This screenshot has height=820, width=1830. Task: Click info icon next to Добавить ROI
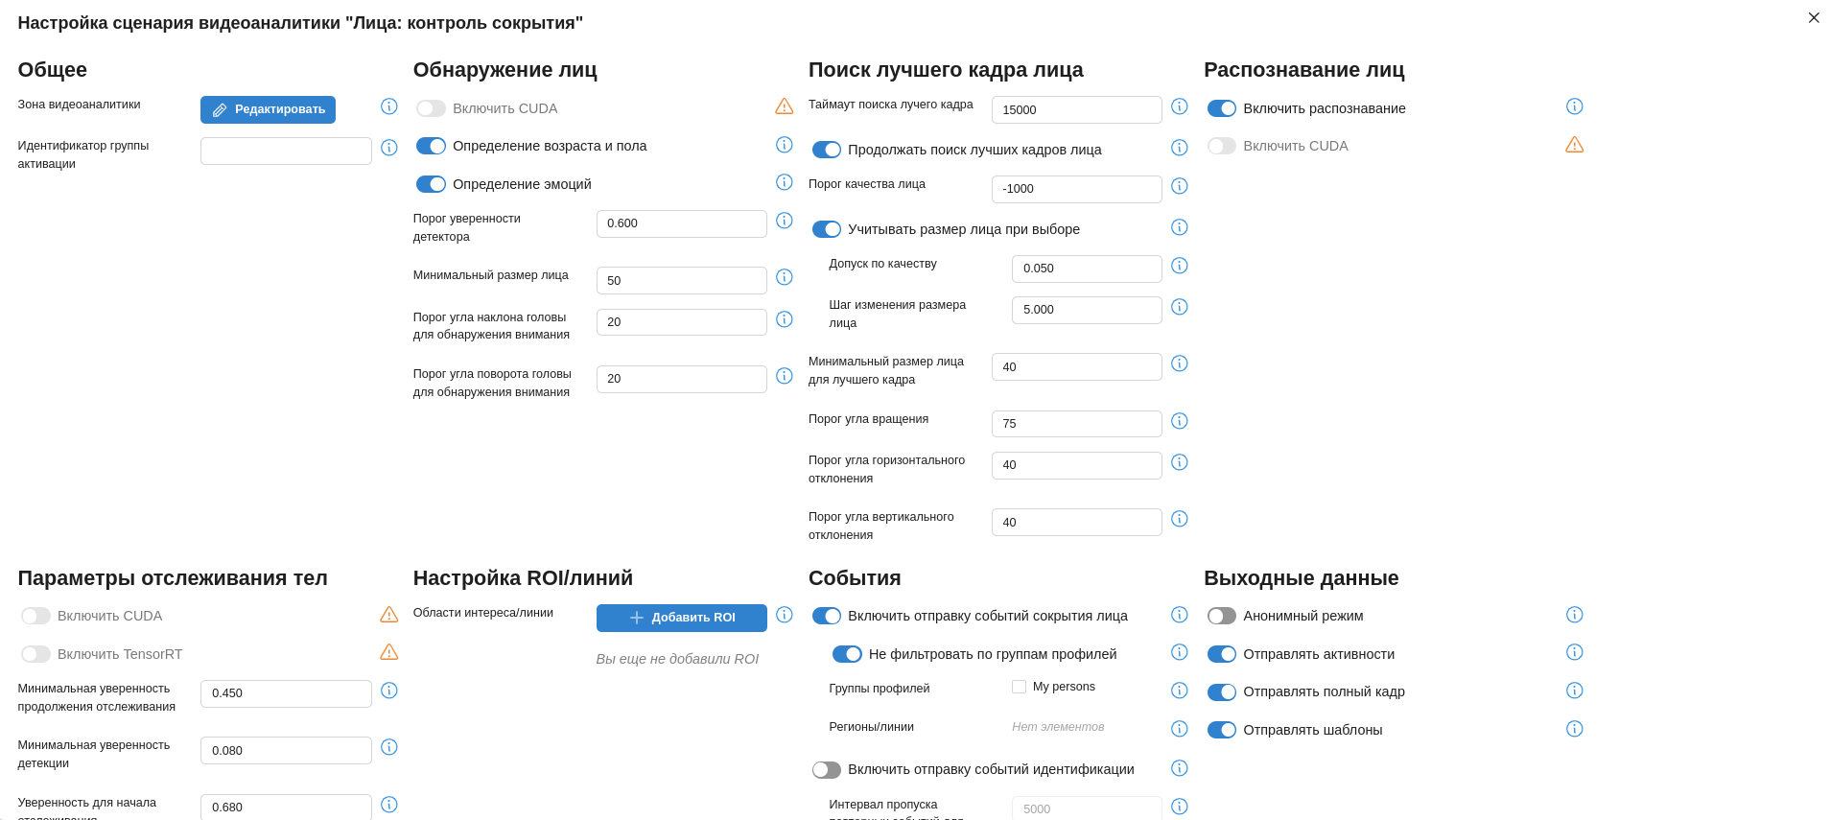coord(784,615)
